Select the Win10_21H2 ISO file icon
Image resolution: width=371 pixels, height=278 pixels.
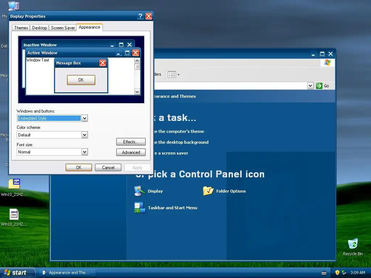tap(14, 188)
